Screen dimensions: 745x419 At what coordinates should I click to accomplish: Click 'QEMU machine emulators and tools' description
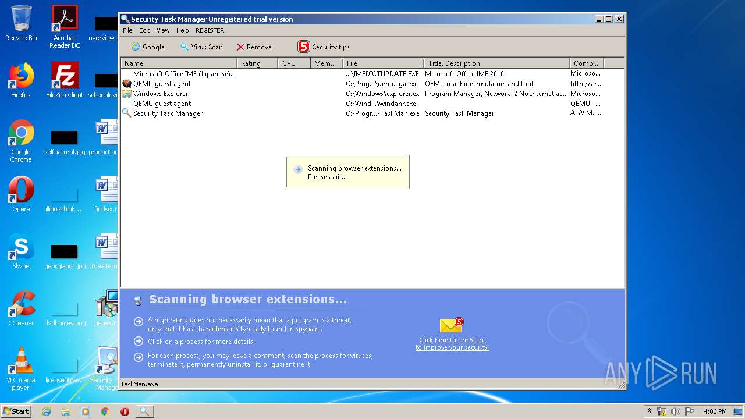point(480,84)
